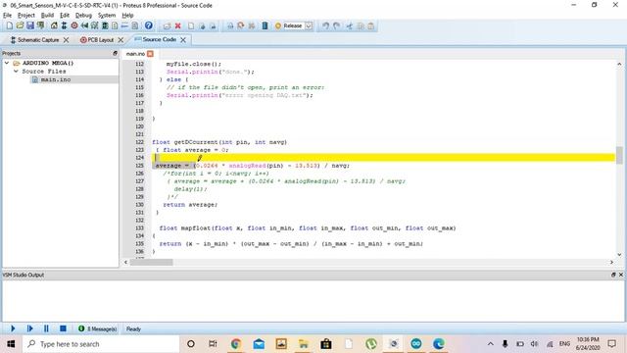The width and height of the screenshot is (627, 353).
Task: Click line number 130 in the gutter
Action: 139,205
